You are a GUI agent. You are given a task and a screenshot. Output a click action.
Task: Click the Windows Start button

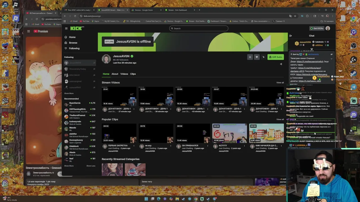pyautogui.click(x=146, y=199)
